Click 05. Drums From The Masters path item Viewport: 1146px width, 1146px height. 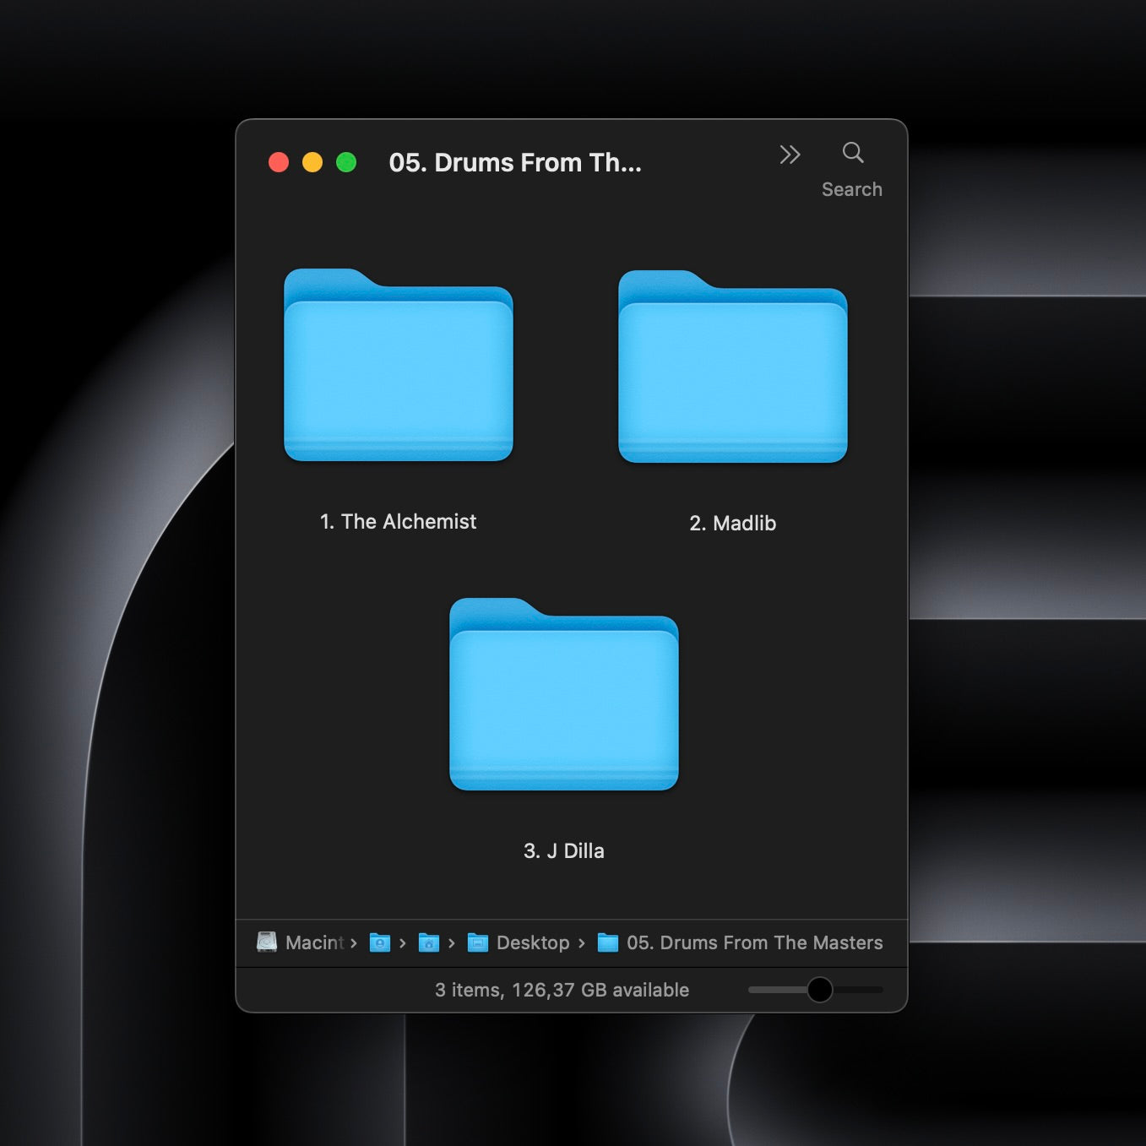740,942
